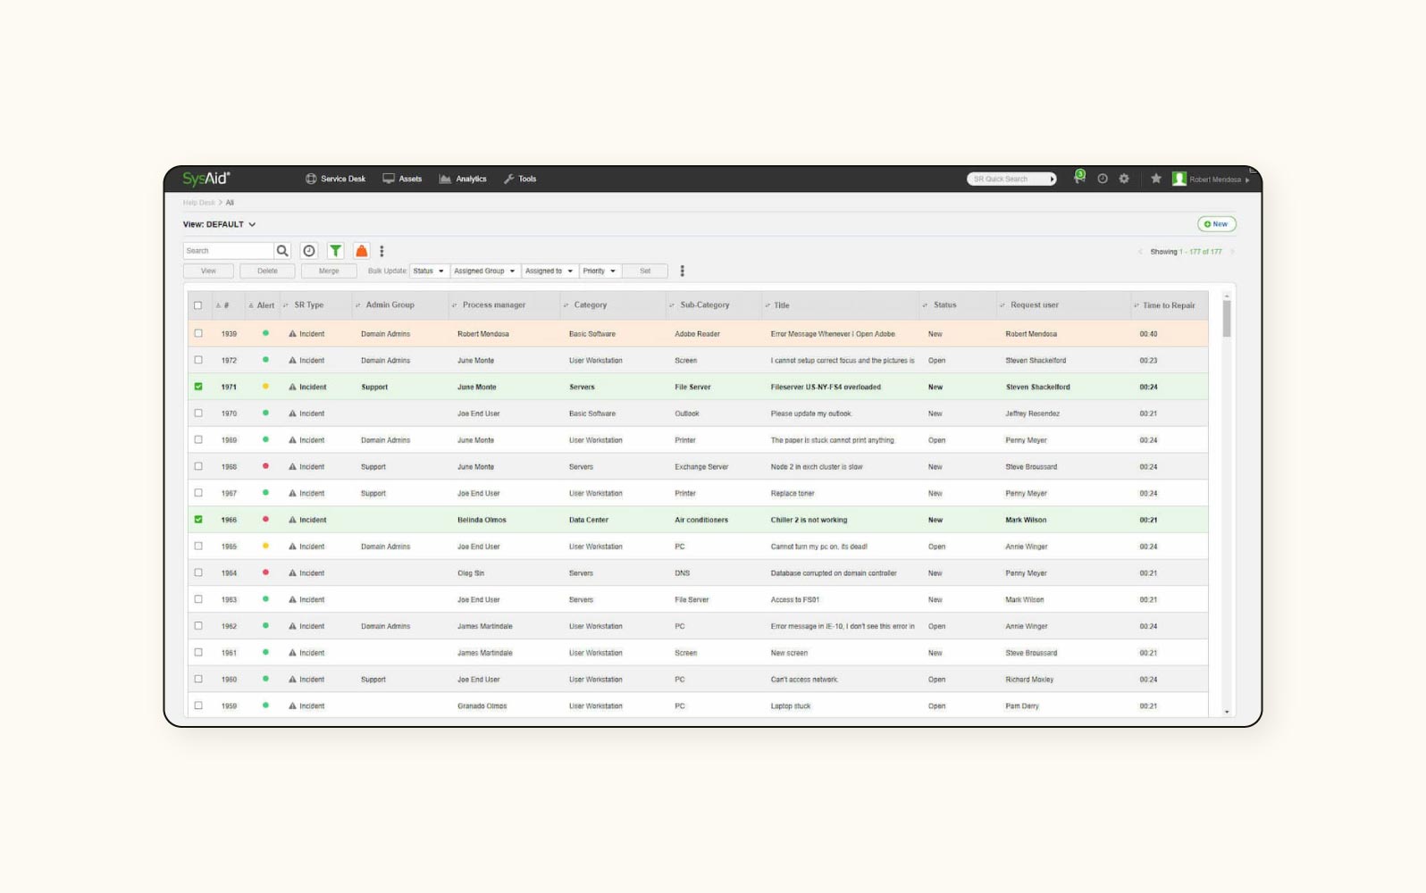Screen dimensions: 1426x893
Task: Click red alert dot on row 1964
Action: click(x=265, y=572)
